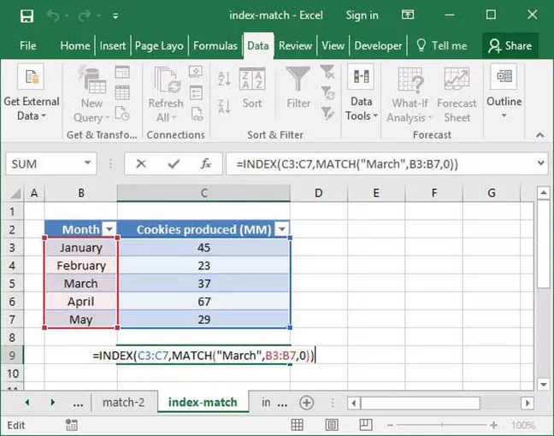Open the Month column filter dropdown
Viewport: 554px width, 436px height.
pyautogui.click(x=109, y=229)
